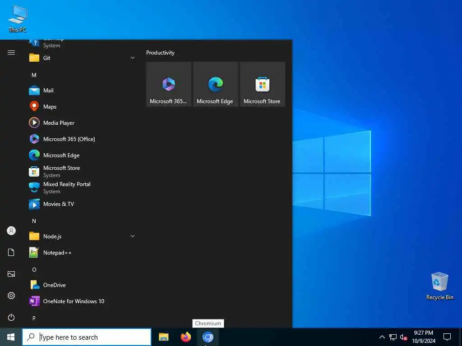Open the clock showing 9:27 PM

click(x=423, y=337)
